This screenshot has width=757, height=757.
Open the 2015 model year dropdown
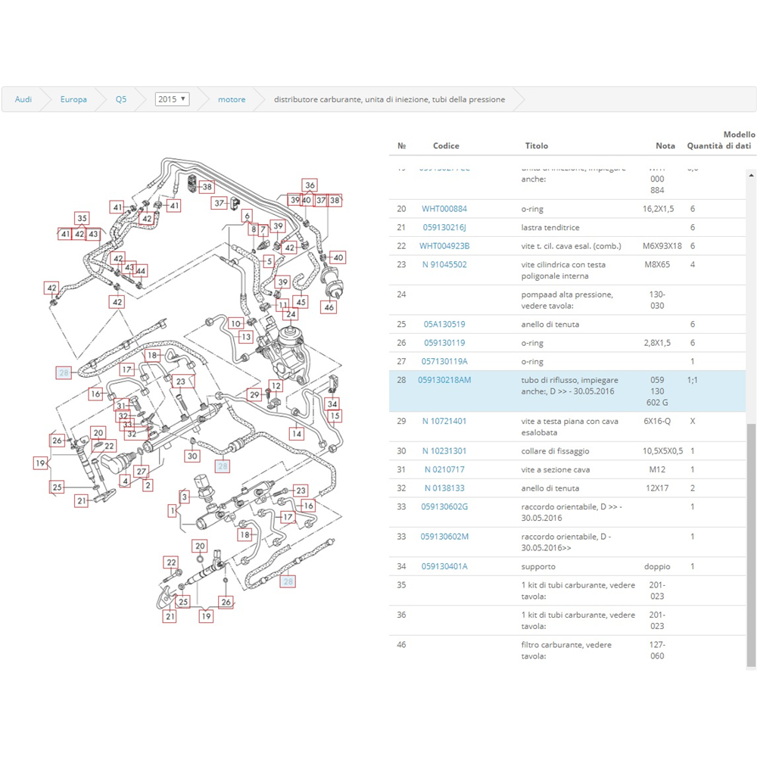[x=172, y=99]
